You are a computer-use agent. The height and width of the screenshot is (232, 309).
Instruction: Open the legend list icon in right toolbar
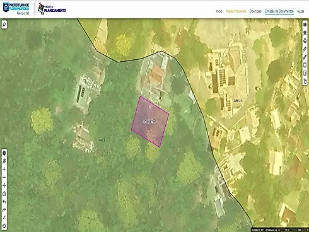[305, 33]
